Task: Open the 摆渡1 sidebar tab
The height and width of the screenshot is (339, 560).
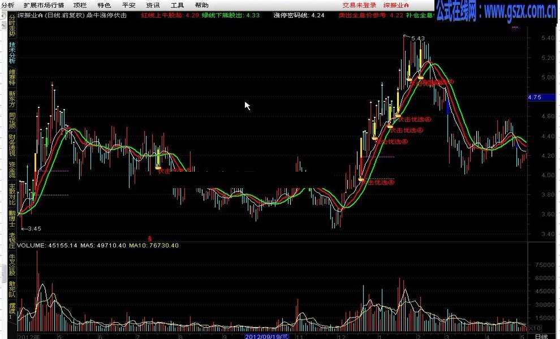Action: point(12,311)
